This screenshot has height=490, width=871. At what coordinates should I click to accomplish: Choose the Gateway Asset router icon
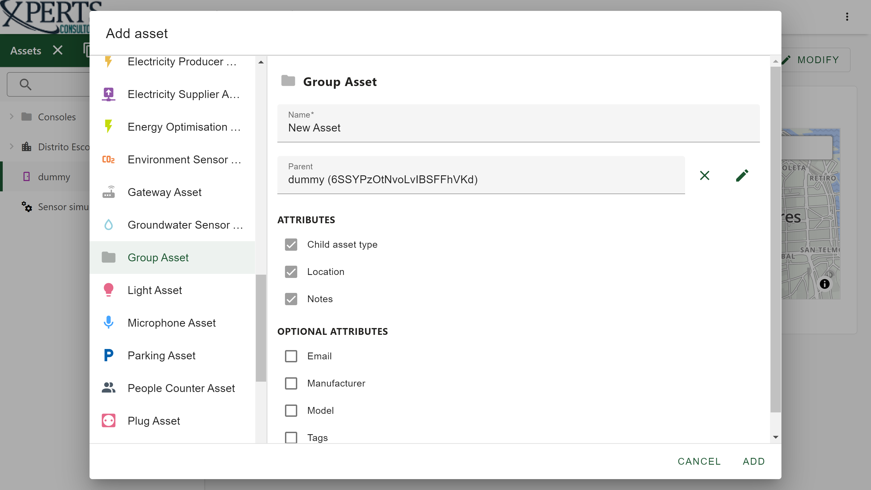109,192
